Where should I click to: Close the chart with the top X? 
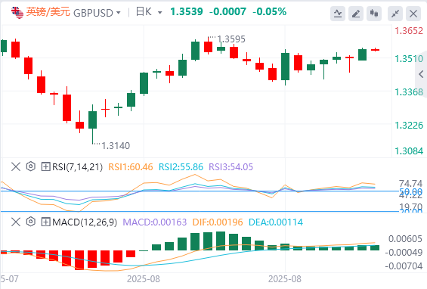coord(413,14)
